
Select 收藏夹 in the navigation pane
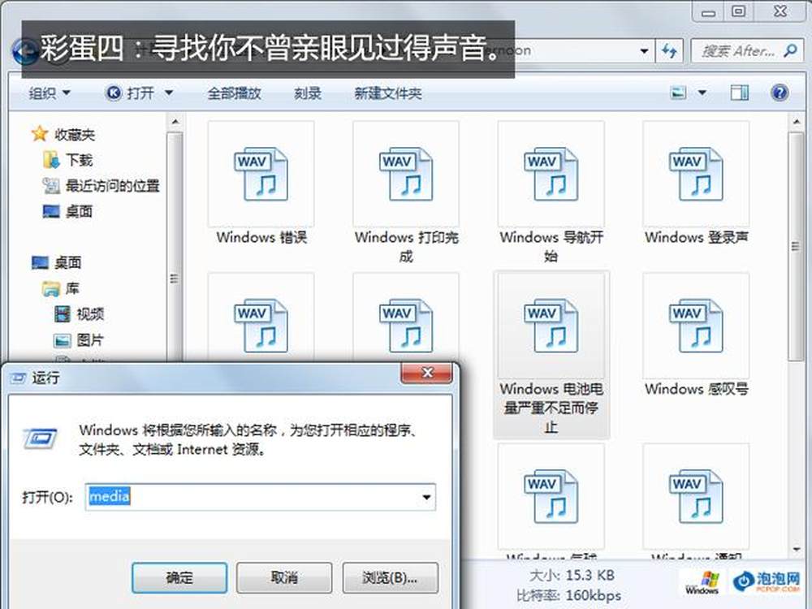tap(63, 135)
